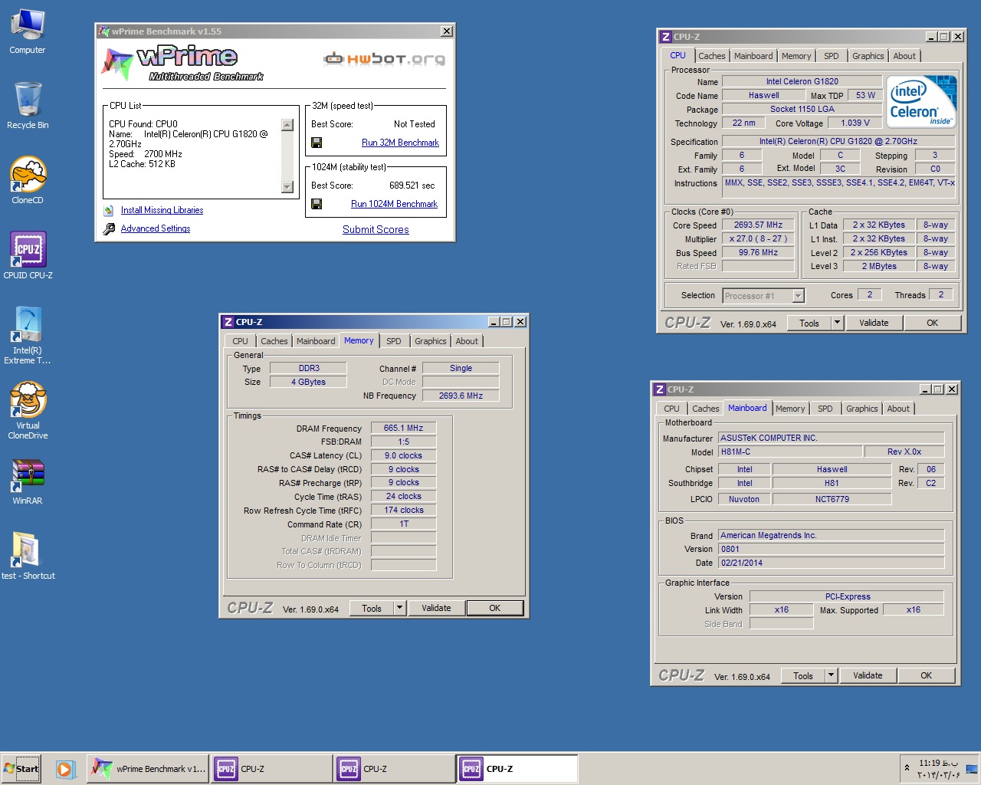Click Tools button in CPU window
The image size is (981, 785).
tap(809, 323)
